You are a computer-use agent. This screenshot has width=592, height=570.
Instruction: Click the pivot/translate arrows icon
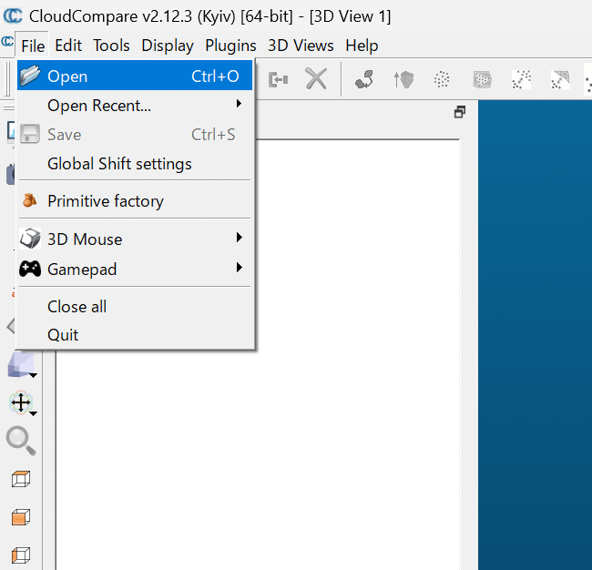click(21, 402)
